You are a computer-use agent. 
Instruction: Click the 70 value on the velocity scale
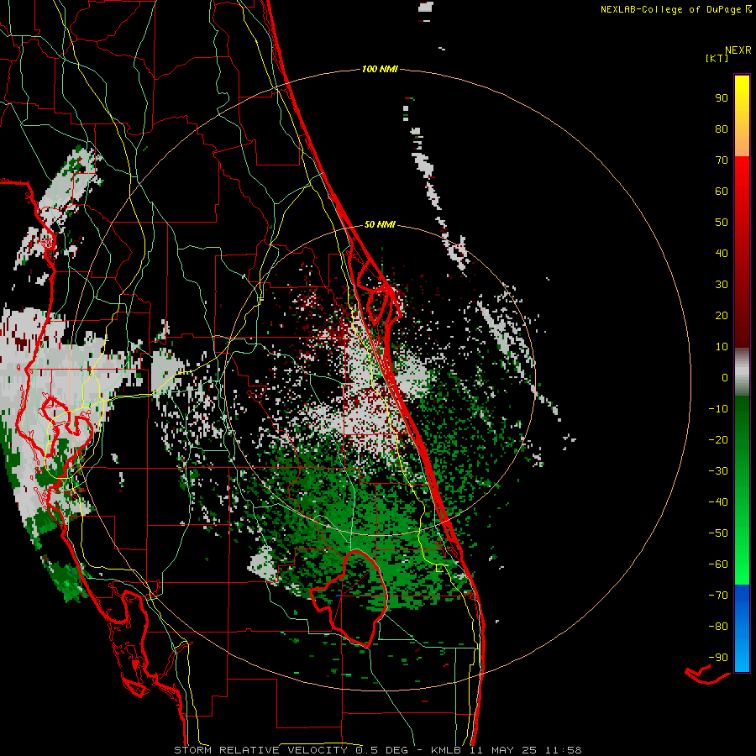722,160
